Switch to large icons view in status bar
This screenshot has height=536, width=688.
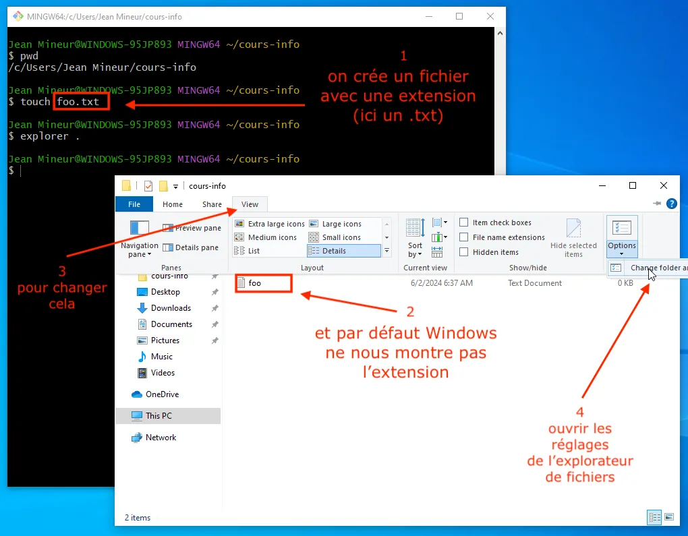pos(668,517)
